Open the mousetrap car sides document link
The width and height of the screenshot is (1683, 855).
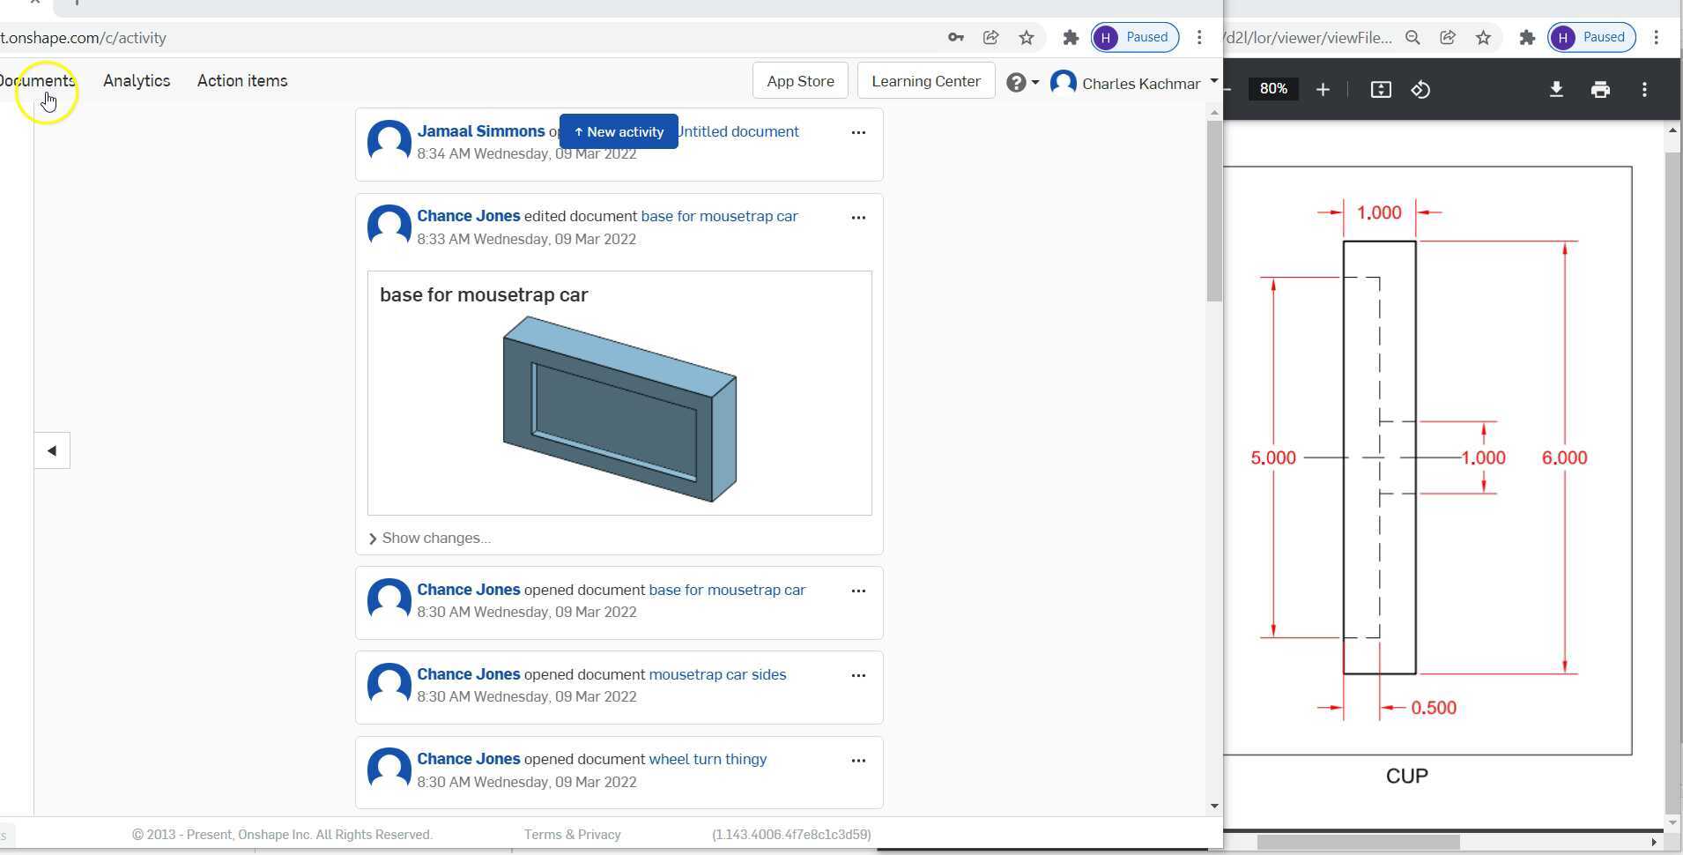pos(717,674)
